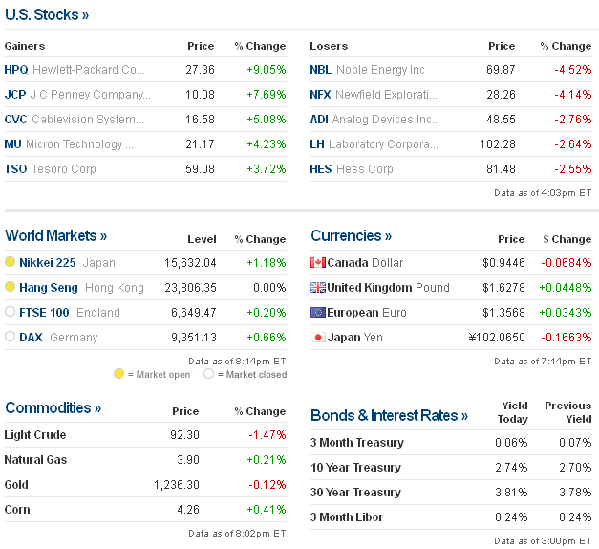Click DAX market closed circle
599x549 pixels.
coord(11,337)
